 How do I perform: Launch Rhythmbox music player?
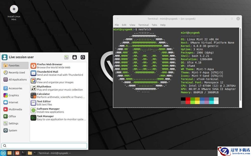tap(58, 88)
